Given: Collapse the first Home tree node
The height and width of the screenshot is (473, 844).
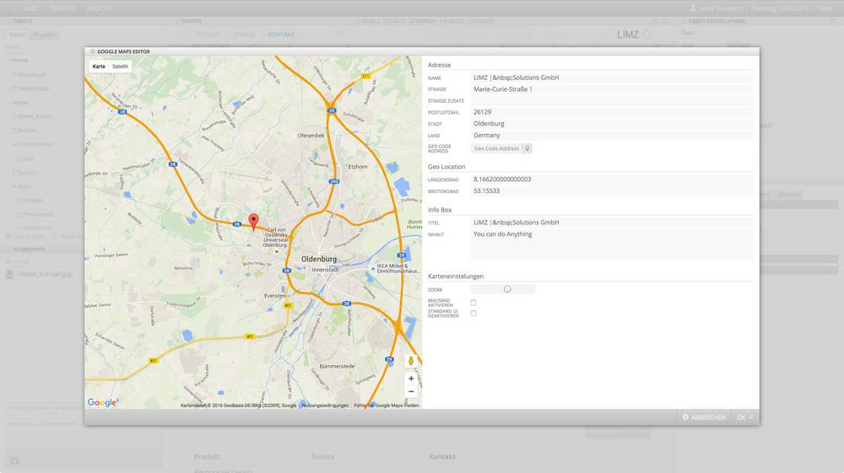Looking at the screenshot, I should point(8,60).
